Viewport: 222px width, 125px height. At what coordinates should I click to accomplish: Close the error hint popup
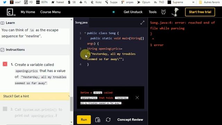[137, 98]
